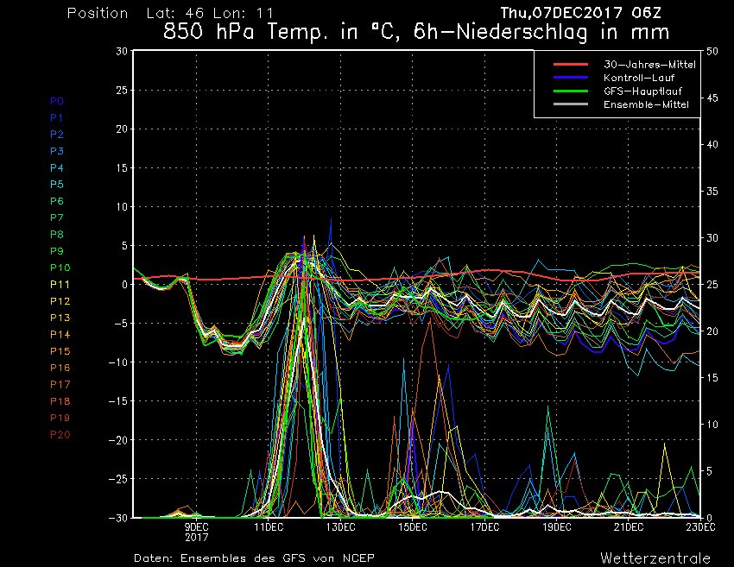Screen dimensions: 734x567
Task: Select ensemble member label "P10"
Action: click(60, 268)
